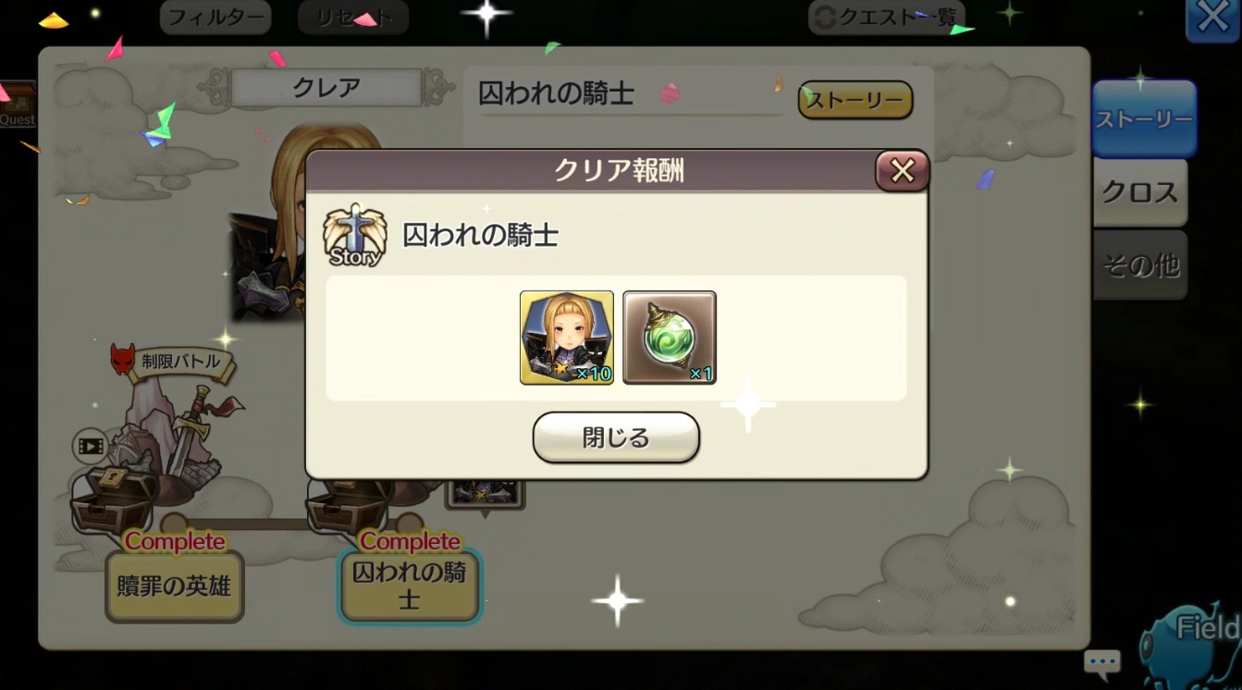The image size is (1242, 690).
Task: Open the フィルター filter button
Action: tap(215, 18)
